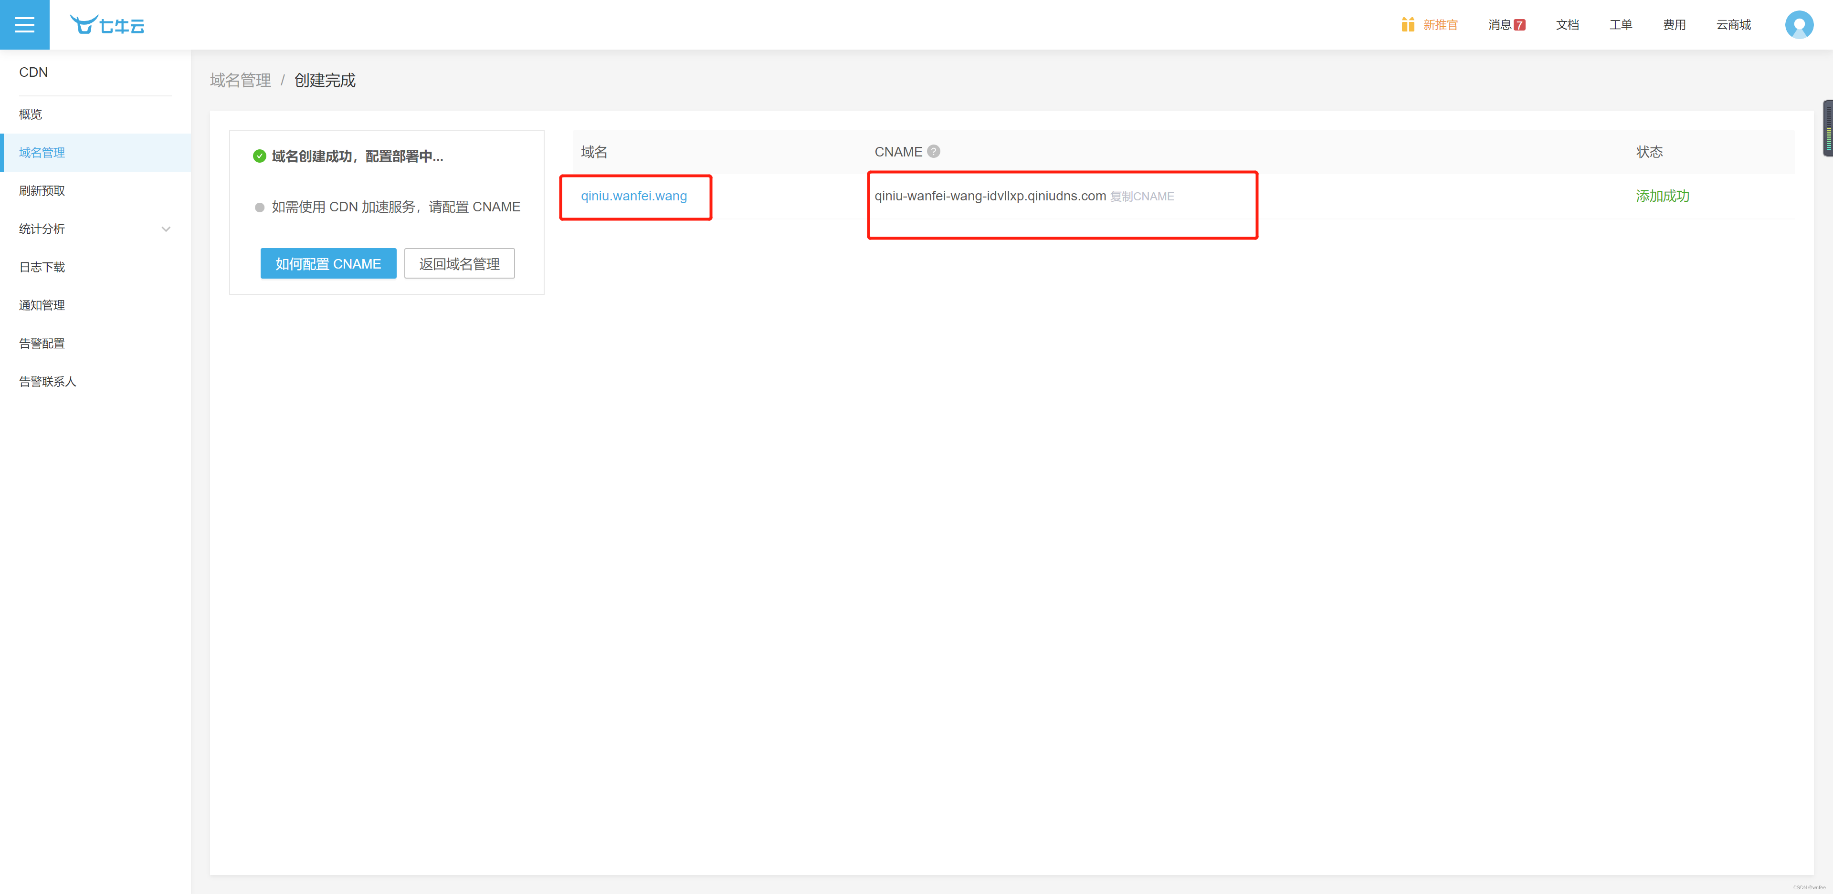Open the qiniu.wanfei.wang domain link
Screen dimensions: 1833x894
click(x=634, y=196)
